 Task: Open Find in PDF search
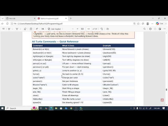[144, 29]
